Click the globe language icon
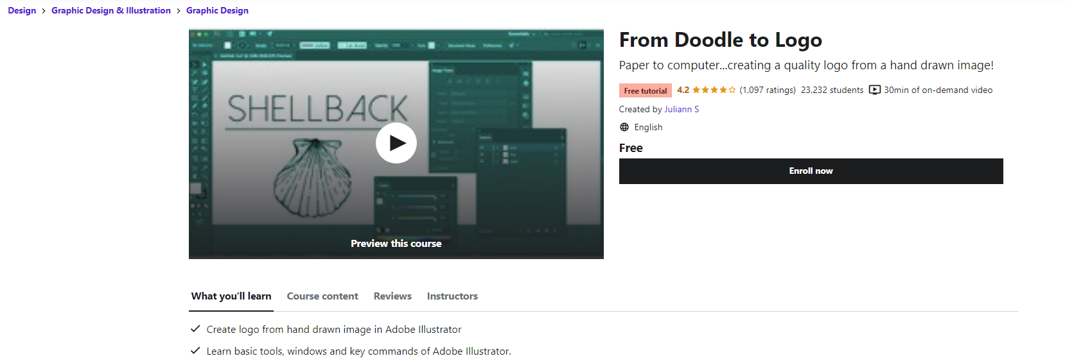 pos(624,127)
